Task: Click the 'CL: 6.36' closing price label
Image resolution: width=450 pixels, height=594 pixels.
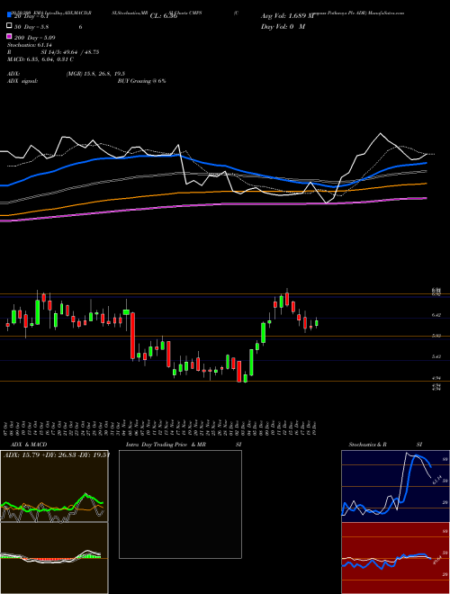Action: coord(164,16)
